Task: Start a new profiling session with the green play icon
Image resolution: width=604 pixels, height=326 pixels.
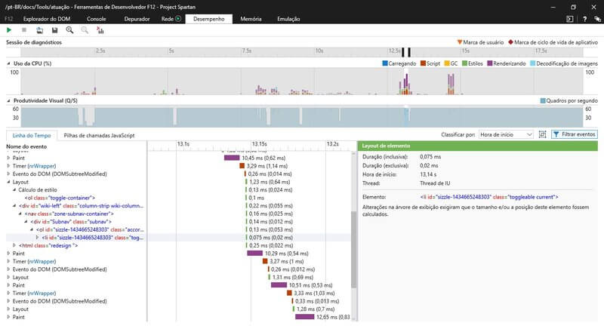Action: [x=9, y=30]
